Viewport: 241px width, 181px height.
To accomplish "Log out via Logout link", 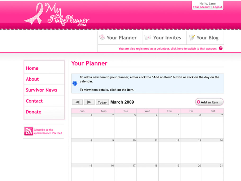I will 218,7.
